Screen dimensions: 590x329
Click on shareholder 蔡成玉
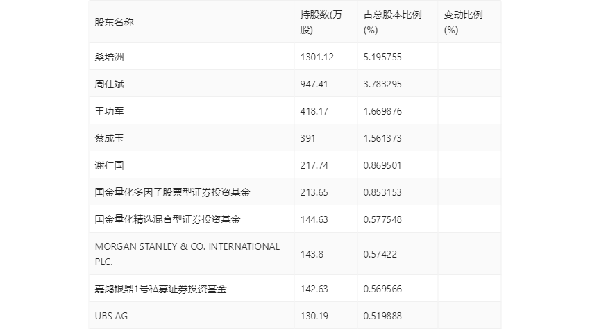coord(109,138)
